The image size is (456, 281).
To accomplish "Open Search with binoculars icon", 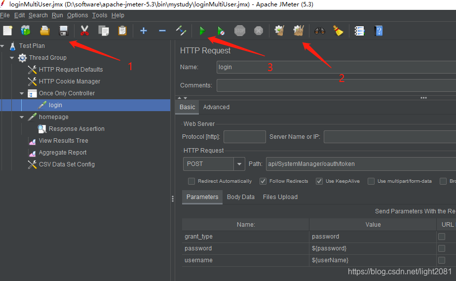I will click(320, 31).
